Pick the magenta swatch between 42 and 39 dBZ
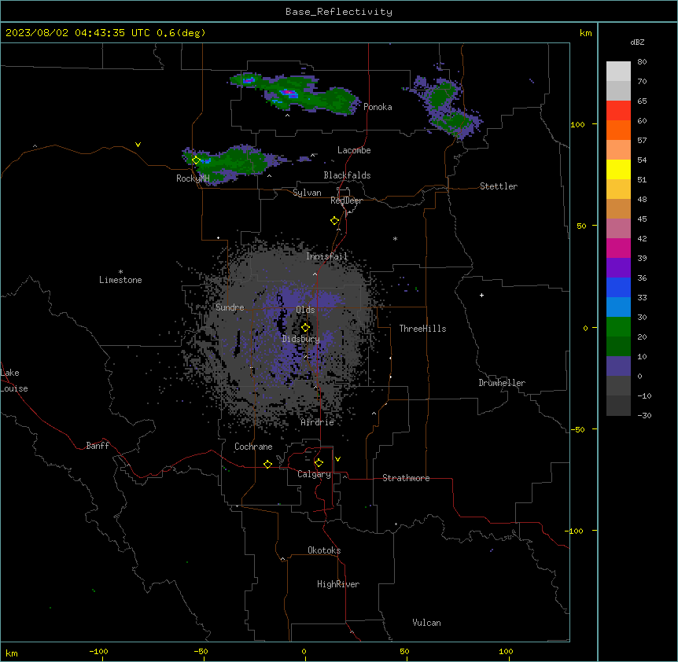Screen dimensions: 678x662 618,248
